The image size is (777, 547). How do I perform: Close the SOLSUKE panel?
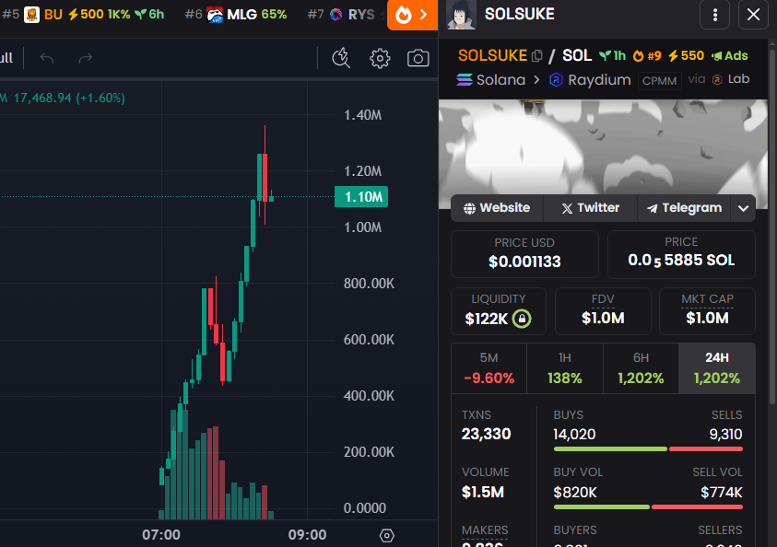tap(753, 15)
